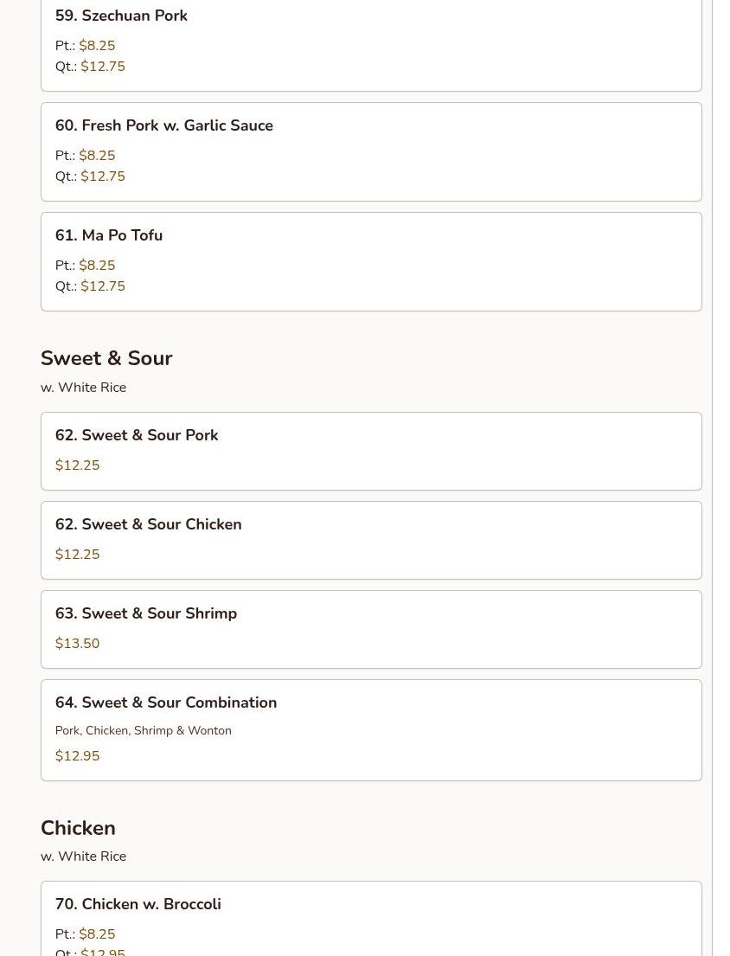The image size is (730, 956).
Task: Choose 64. Sweet & Sour Combination
Action: (x=166, y=703)
